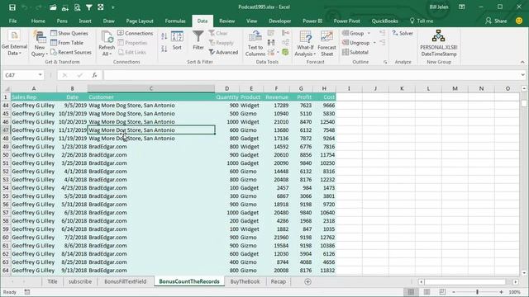Sort A to Z ascending

[164, 36]
